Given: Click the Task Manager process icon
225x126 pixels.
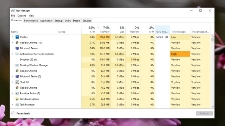Looking at the screenshot, I should 17,105.
